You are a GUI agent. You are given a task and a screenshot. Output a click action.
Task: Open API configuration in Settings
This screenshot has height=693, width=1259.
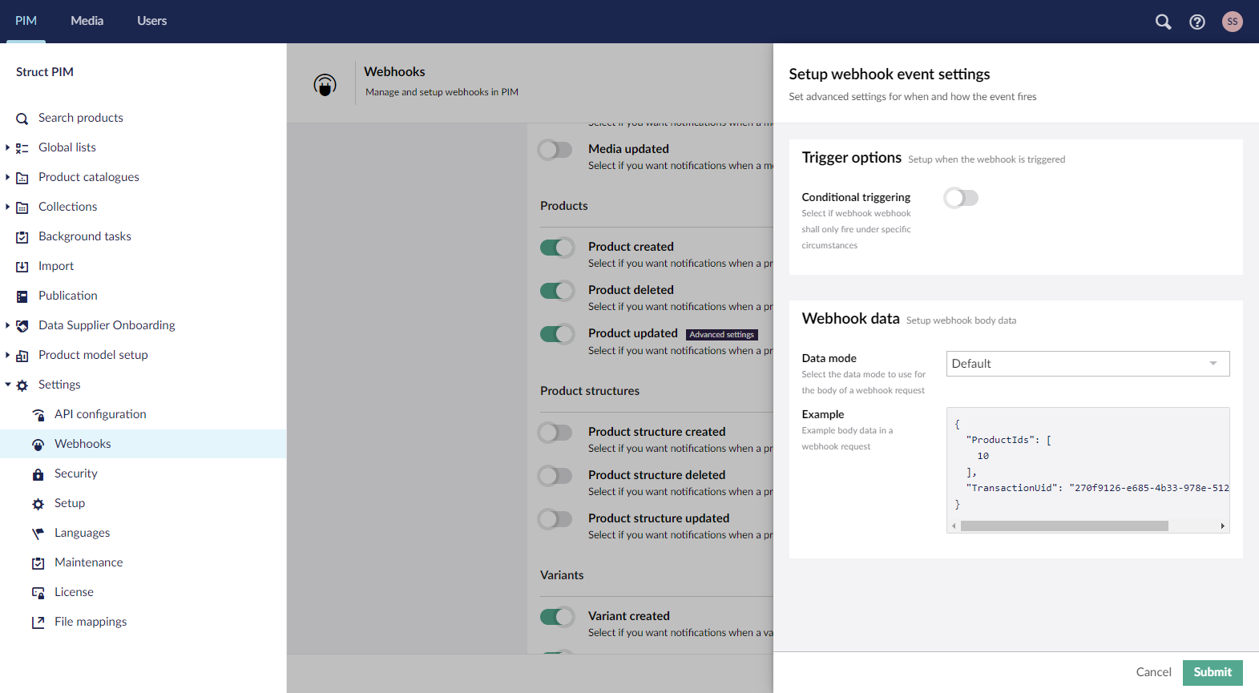coord(100,414)
